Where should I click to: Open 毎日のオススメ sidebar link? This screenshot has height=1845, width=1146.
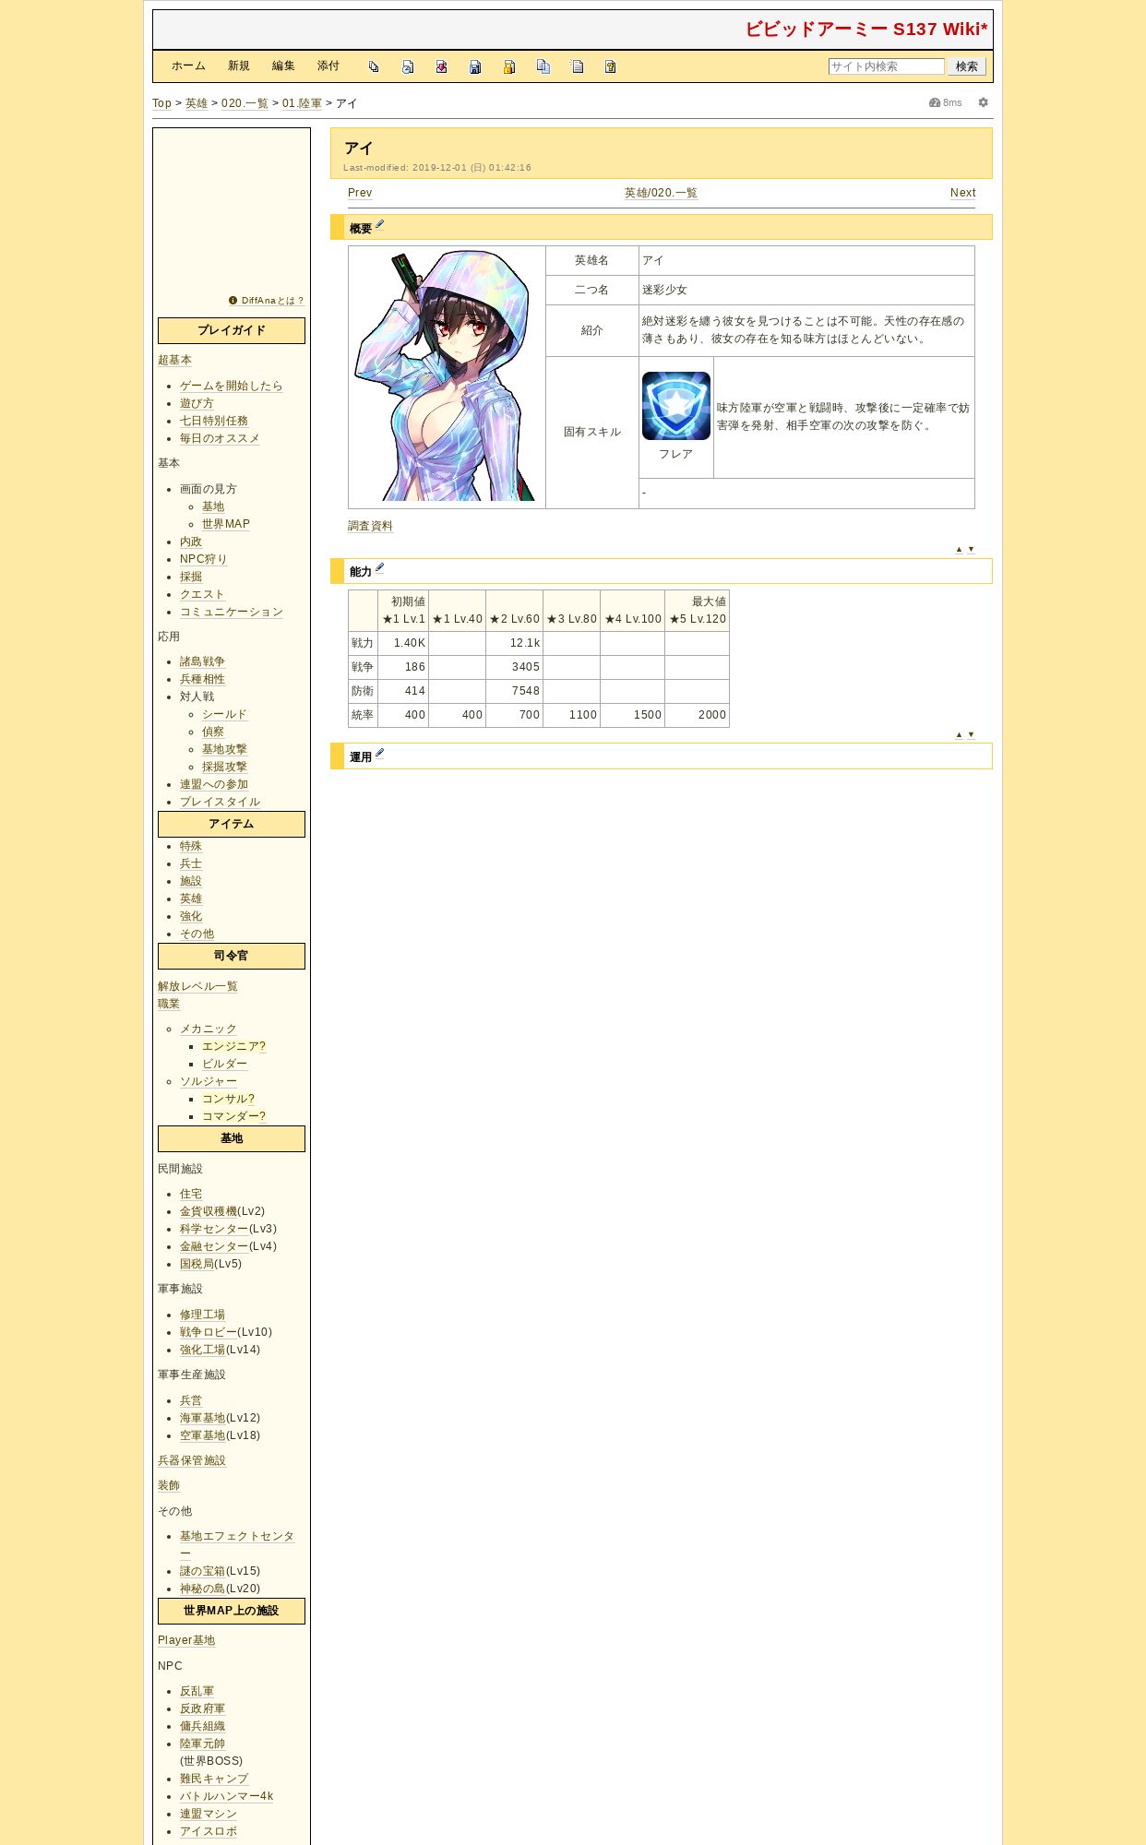tap(220, 438)
